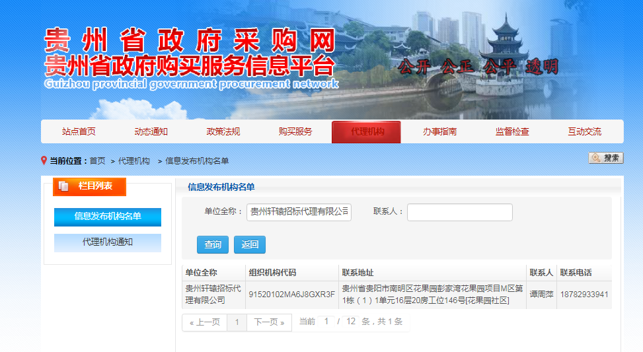Click the 搜索 magnifier search button
Image resolution: width=643 pixels, height=352 pixels.
pyautogui.click(x=605, y=158)
